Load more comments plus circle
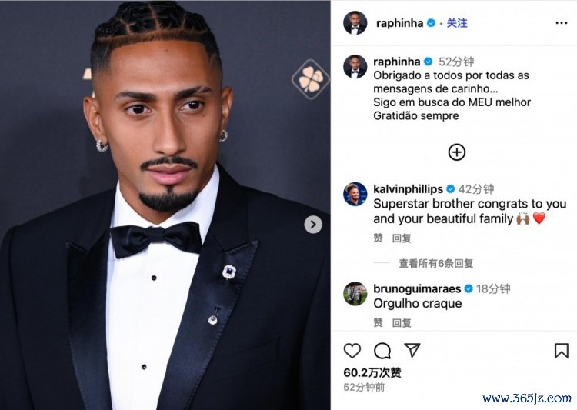 [457, 152]
